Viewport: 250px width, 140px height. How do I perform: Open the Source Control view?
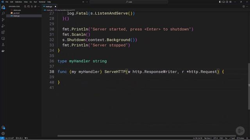(3, 20)
